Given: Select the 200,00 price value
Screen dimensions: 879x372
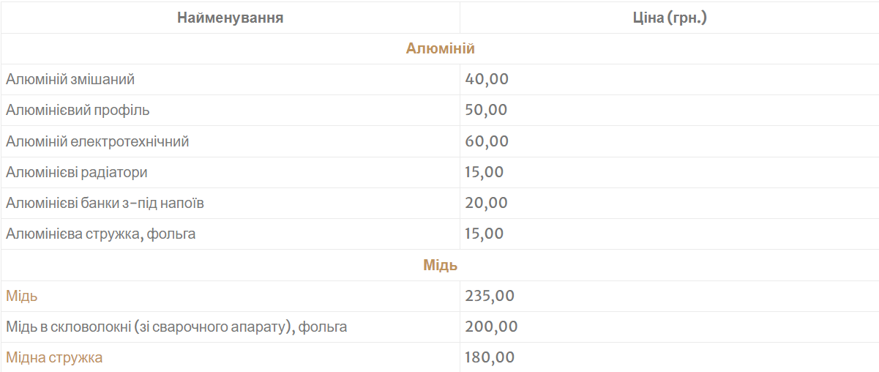Looking at the screenshot, I should point(491,327).
